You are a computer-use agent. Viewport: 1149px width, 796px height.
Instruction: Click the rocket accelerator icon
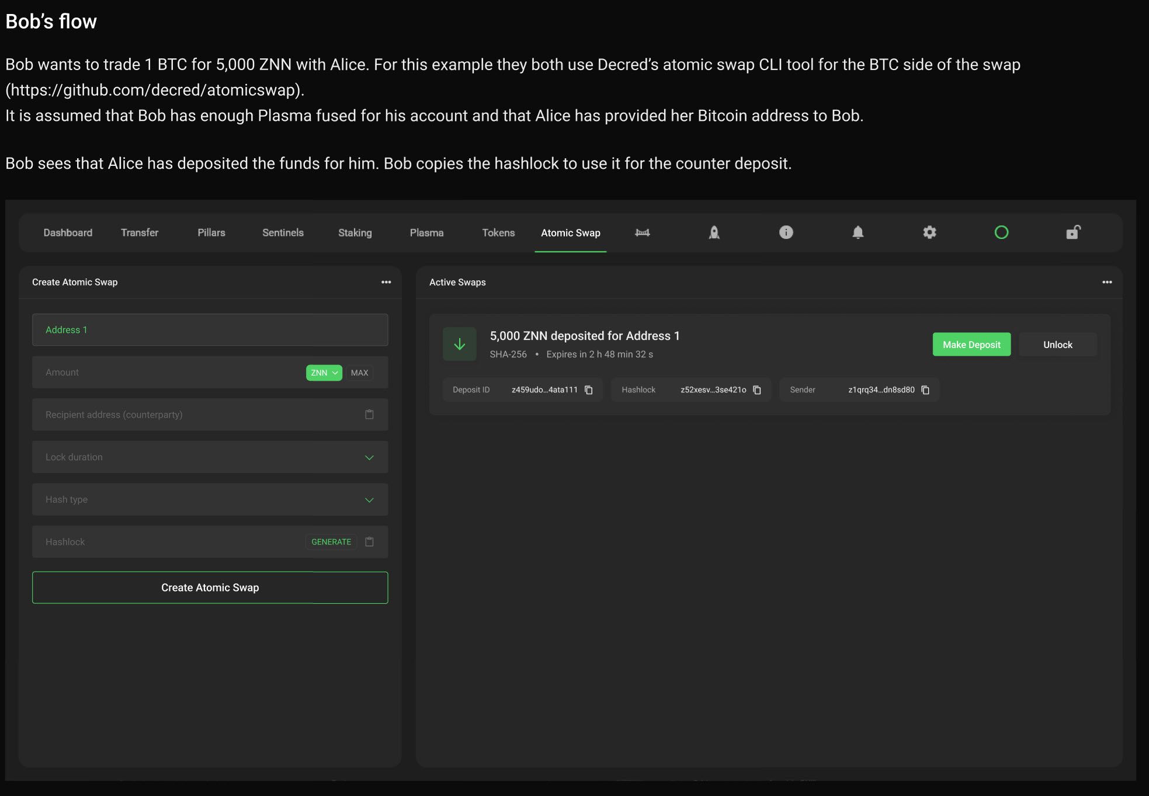point(714,232)
